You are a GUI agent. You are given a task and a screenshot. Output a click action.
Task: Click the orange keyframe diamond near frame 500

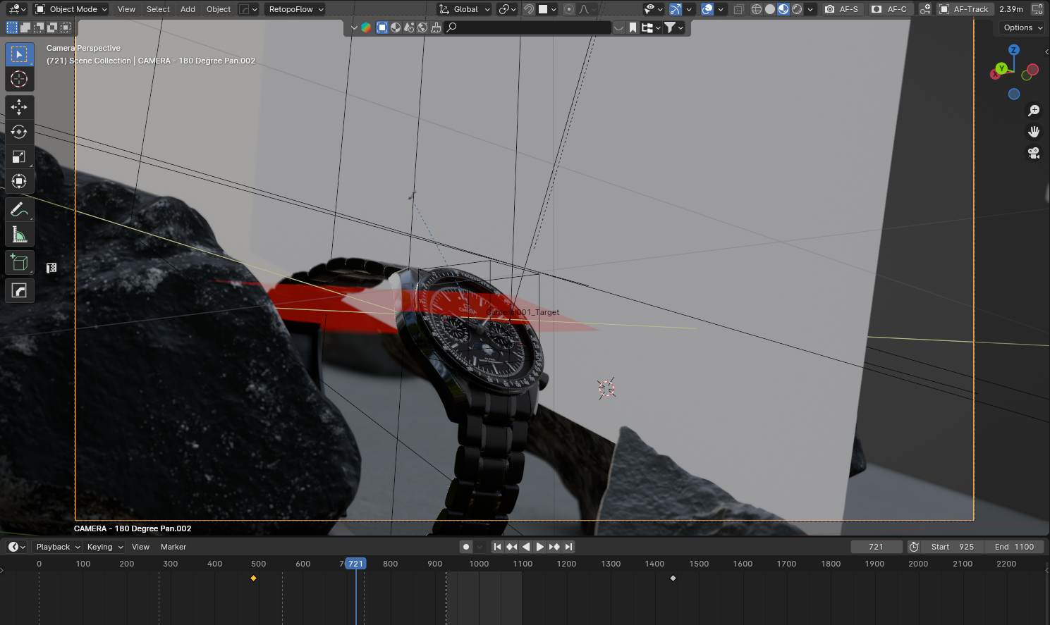[x=253, y=578]
